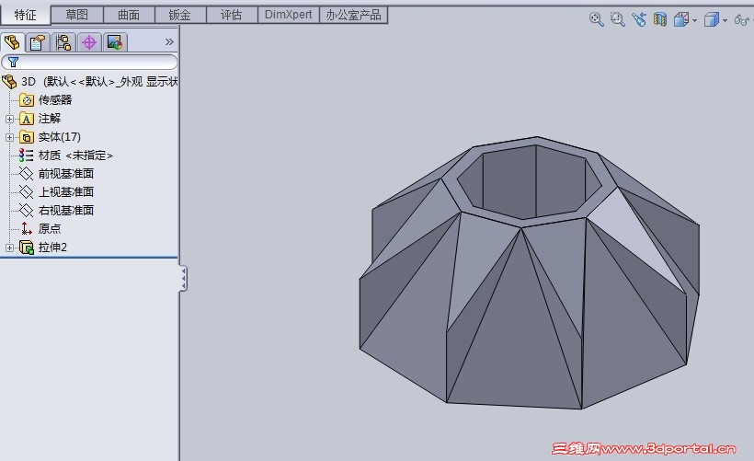Click the 实体 solid bodies folder icon
754x461 pixels.
[27, 137]
